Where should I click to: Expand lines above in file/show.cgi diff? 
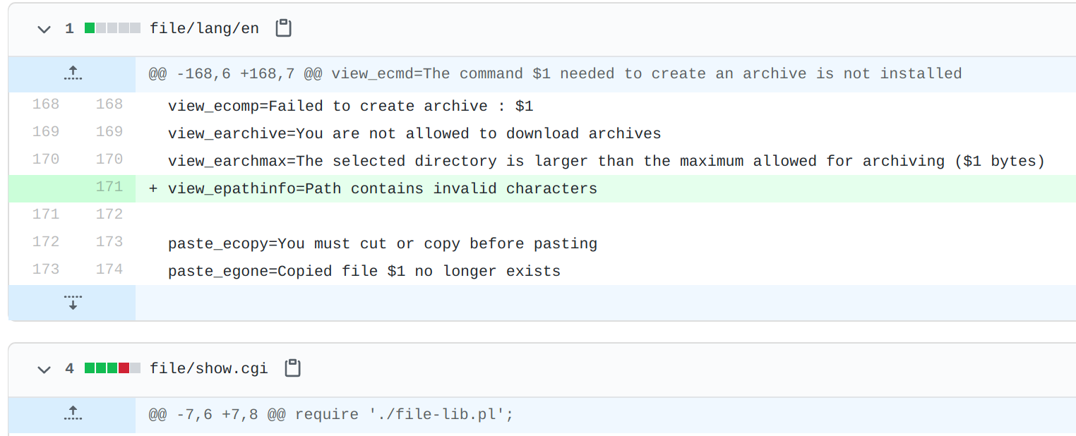click(72, 414)
